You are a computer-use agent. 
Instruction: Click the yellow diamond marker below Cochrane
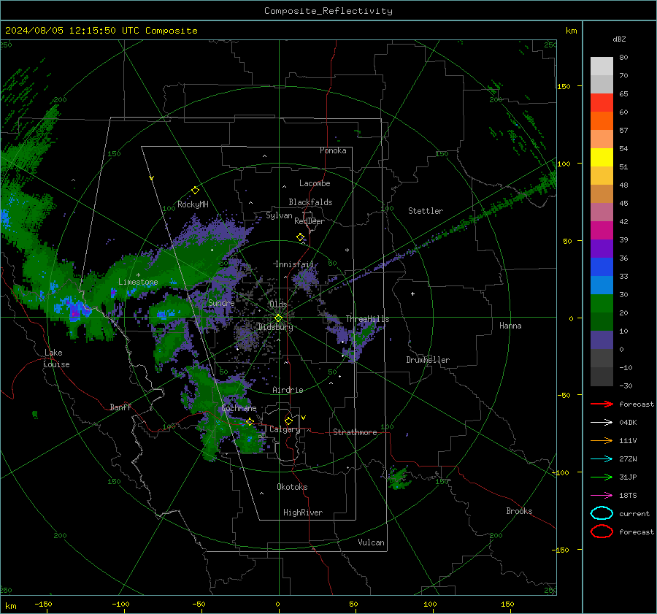pos(250,421)
